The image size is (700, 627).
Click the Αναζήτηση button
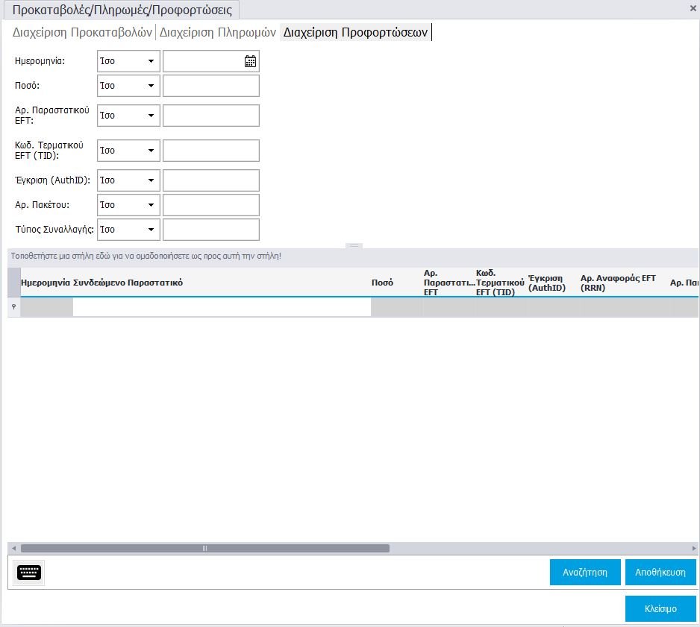585,573
